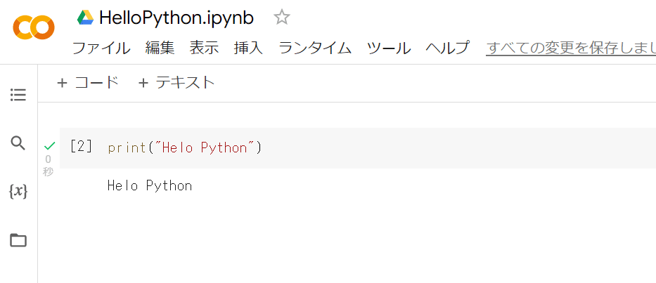Click the すべての変更を保存しました link
The width and height of the screenshot is (656, 283).
(x=570, y=48)
